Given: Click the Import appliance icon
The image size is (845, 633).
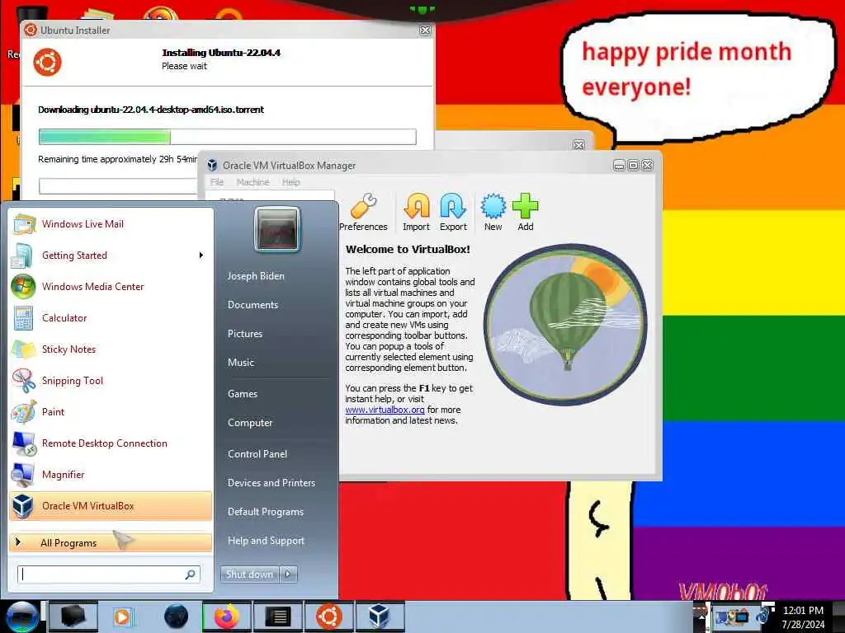Looking at the screenshot, I should pos(417,212).
